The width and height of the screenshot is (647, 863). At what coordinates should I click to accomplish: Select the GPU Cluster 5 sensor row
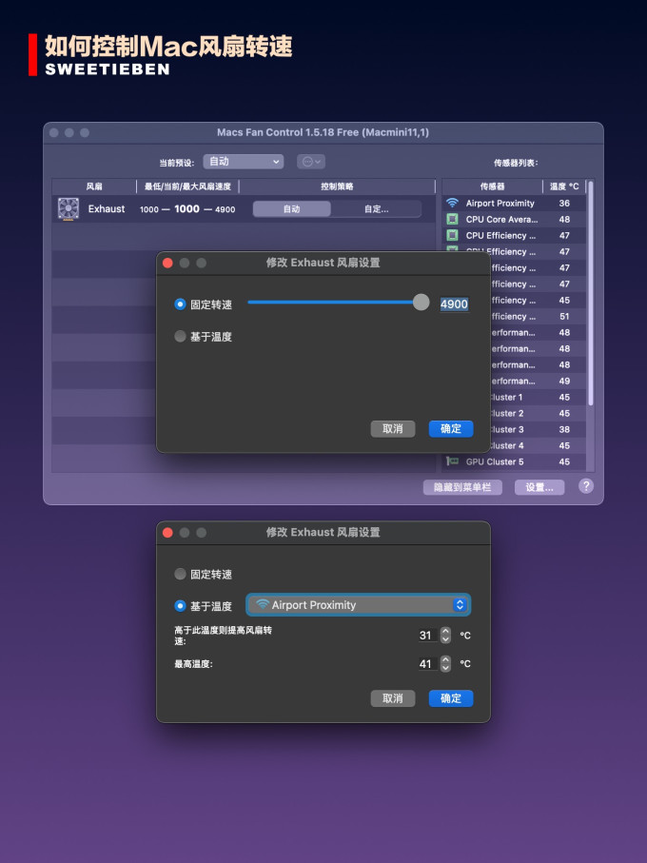click(x=514, y=461)
